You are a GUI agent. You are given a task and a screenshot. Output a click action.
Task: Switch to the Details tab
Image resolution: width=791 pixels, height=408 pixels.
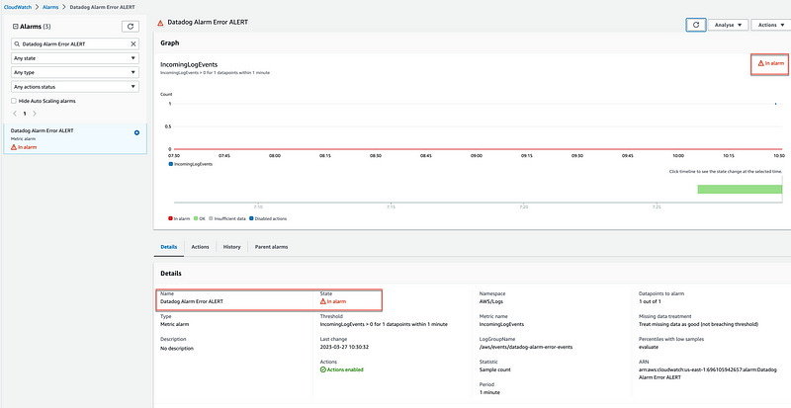[x=168, y=247]
